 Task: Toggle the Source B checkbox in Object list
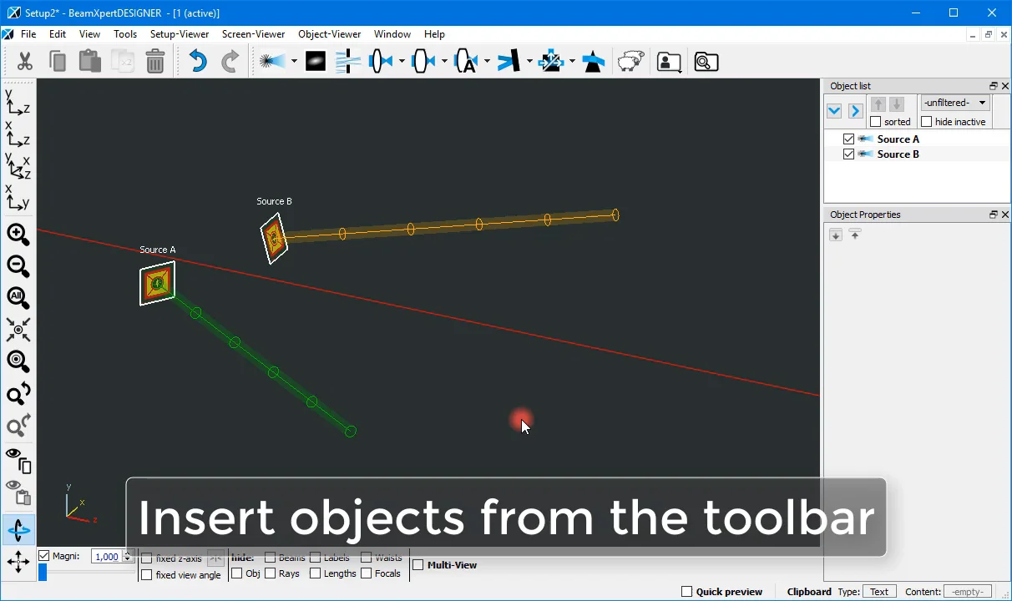point(849,154)
